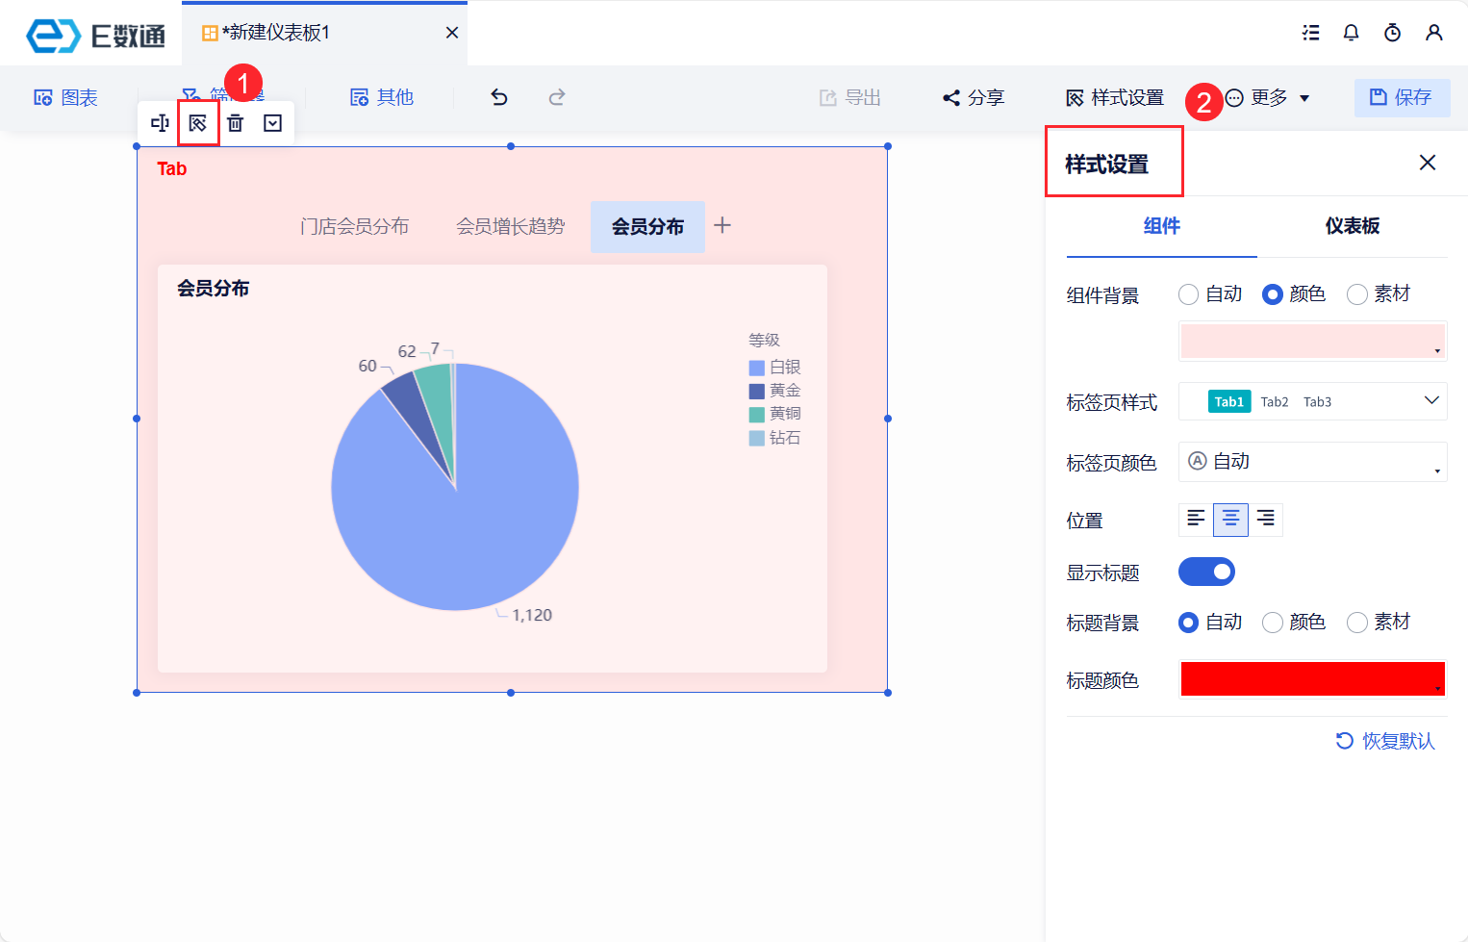The width and height of the screenshot is (1468, 942).
Task: Click the E数通 logo
Action: tap(95, 36)
